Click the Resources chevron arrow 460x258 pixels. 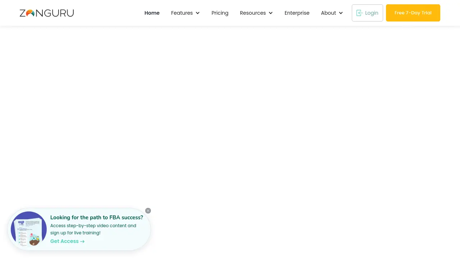click(270, 13)
